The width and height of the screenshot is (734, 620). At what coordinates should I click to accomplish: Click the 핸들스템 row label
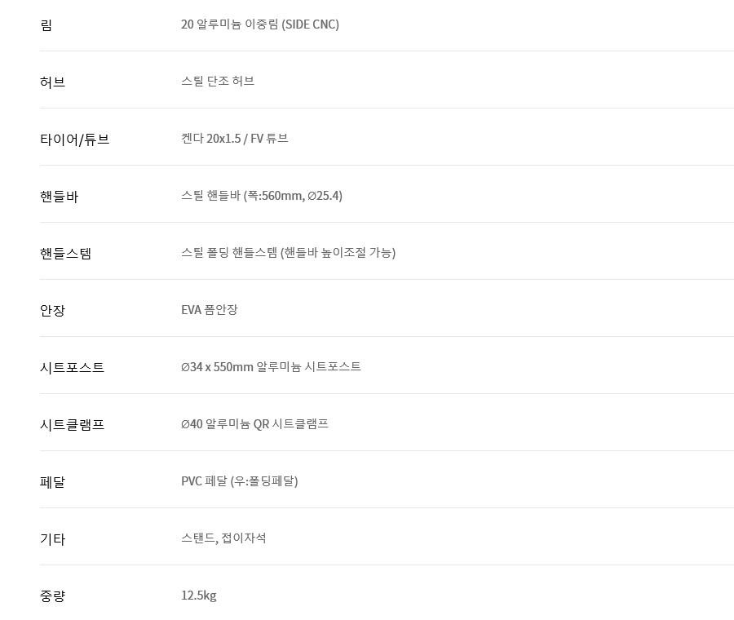pos(65,254)
